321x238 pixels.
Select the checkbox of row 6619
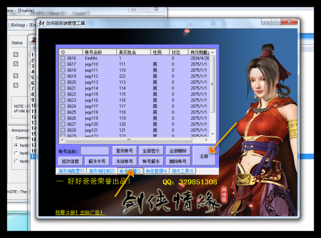(63, 76)
